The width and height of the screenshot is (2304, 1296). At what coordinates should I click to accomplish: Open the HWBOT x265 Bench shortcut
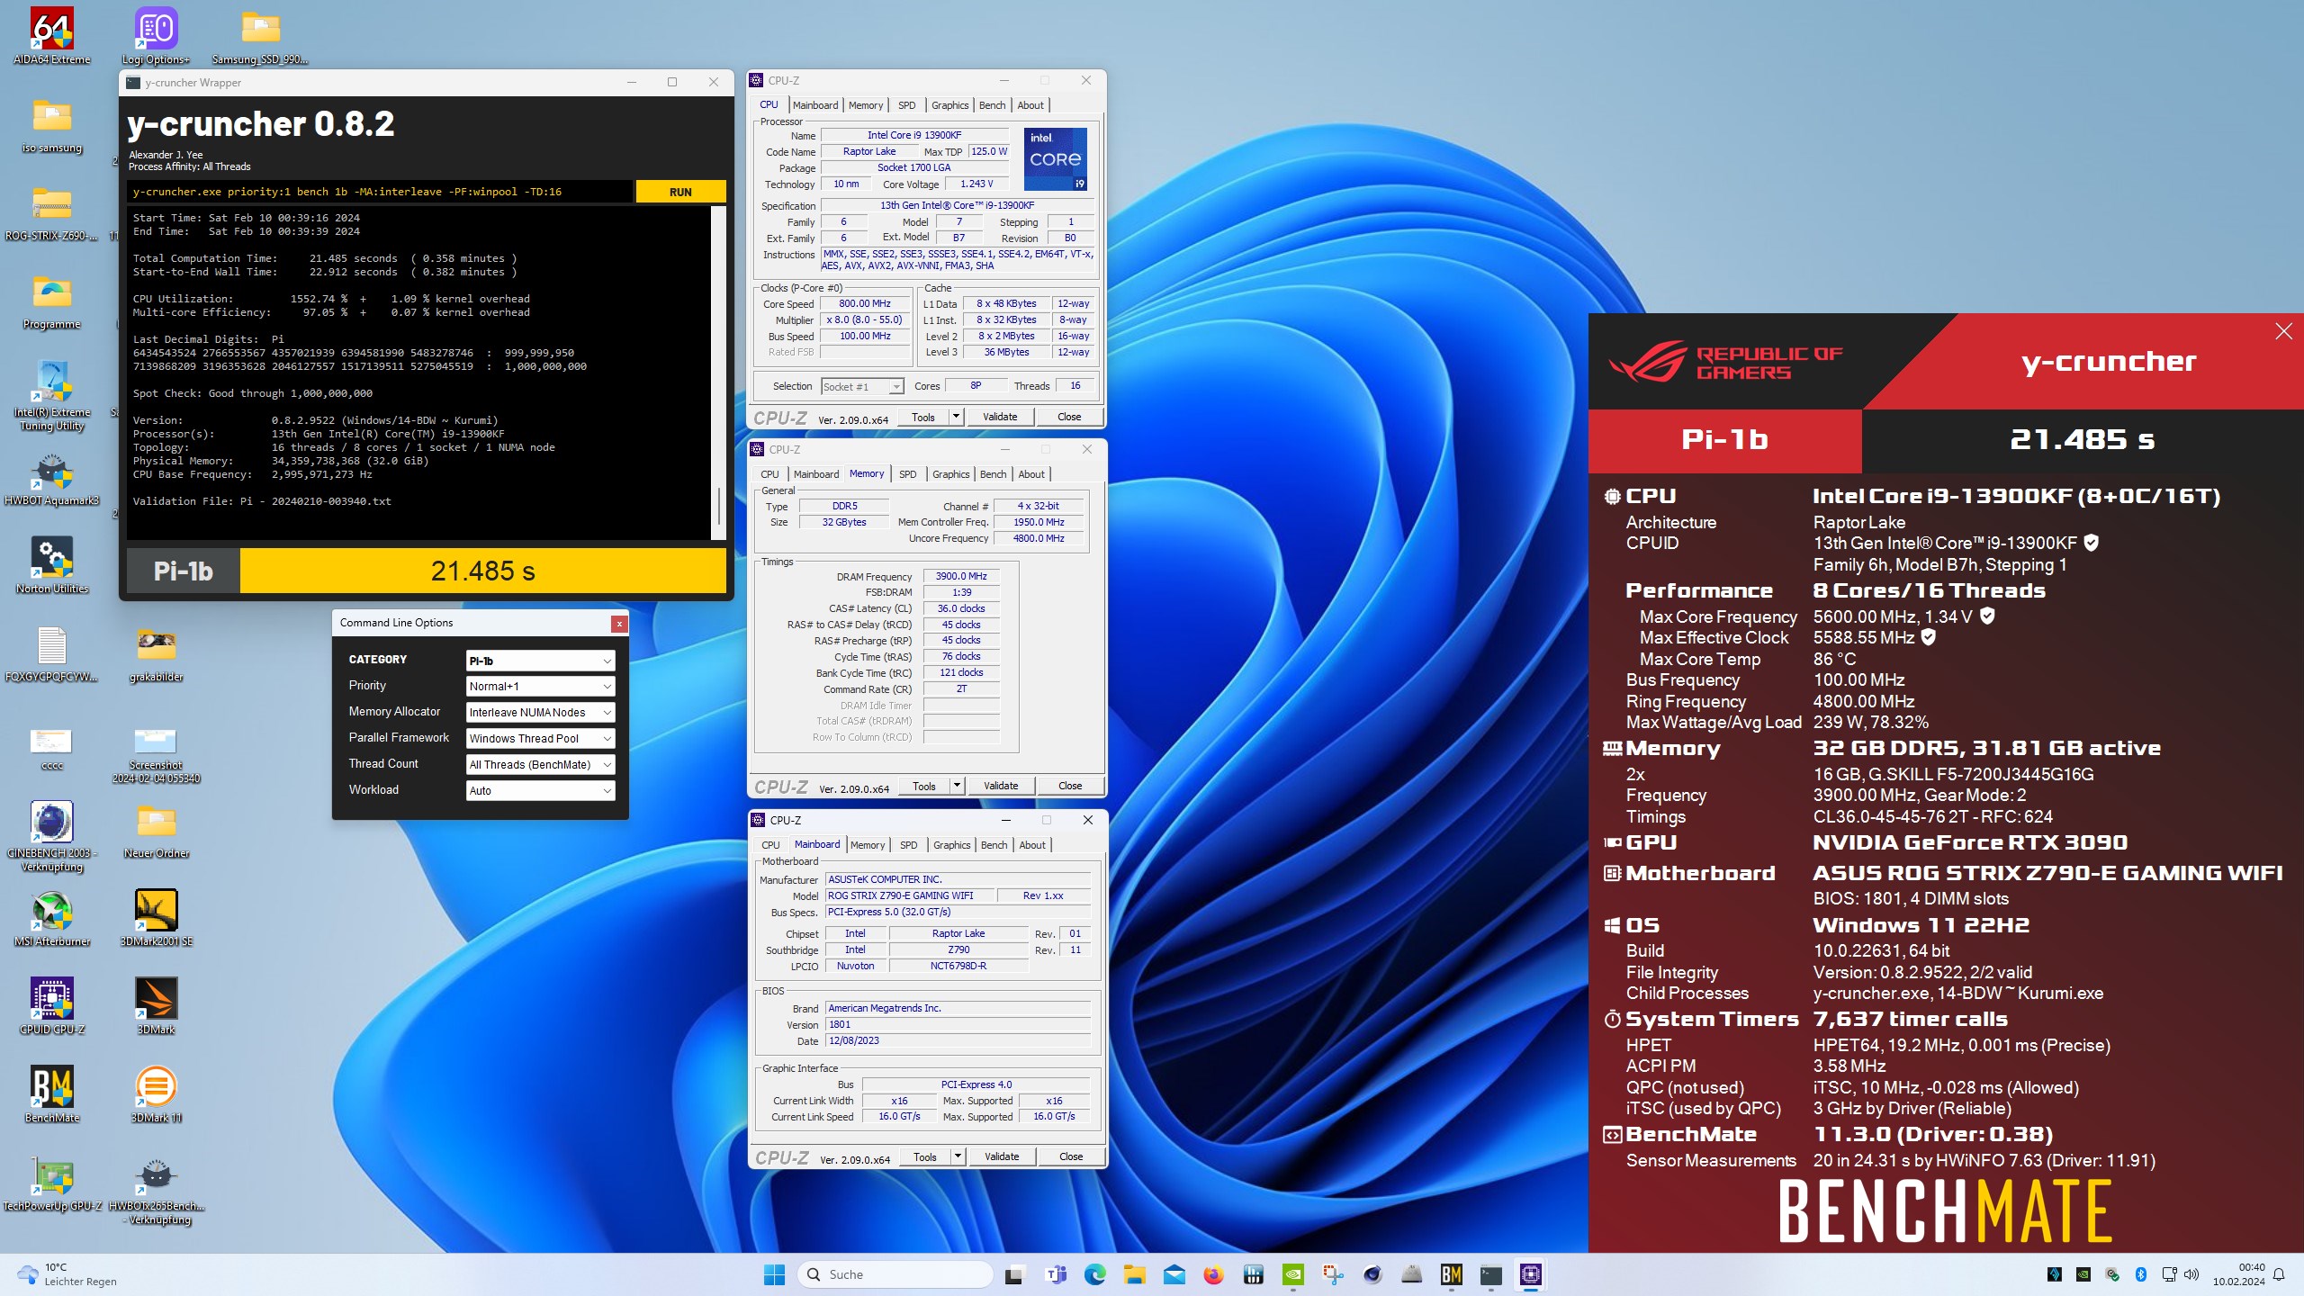[157, 1190]
